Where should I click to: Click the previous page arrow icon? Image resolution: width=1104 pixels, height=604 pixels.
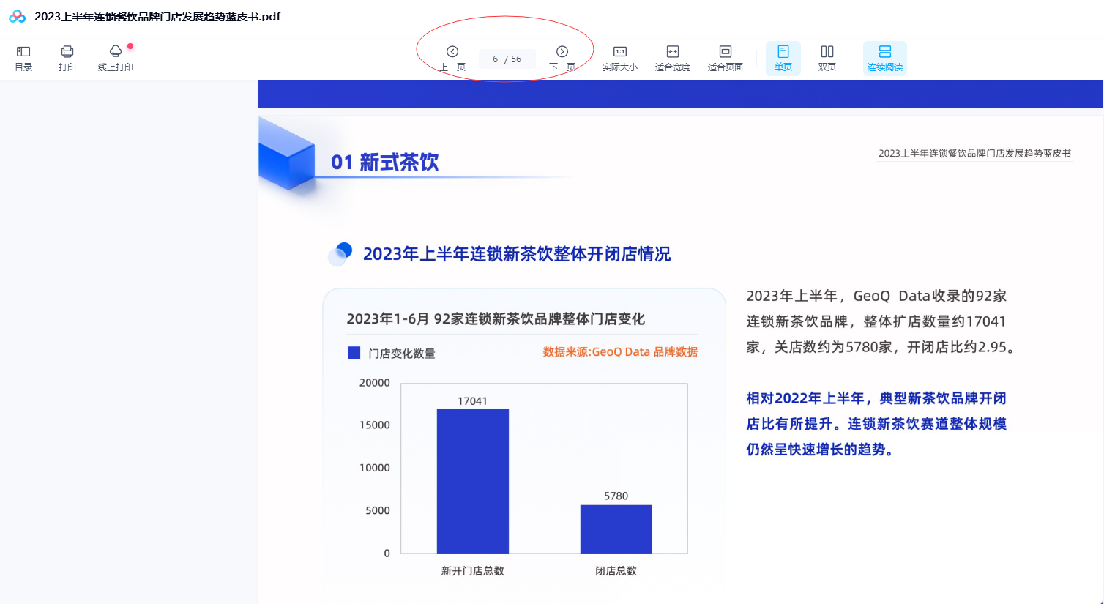coord(452,52)
